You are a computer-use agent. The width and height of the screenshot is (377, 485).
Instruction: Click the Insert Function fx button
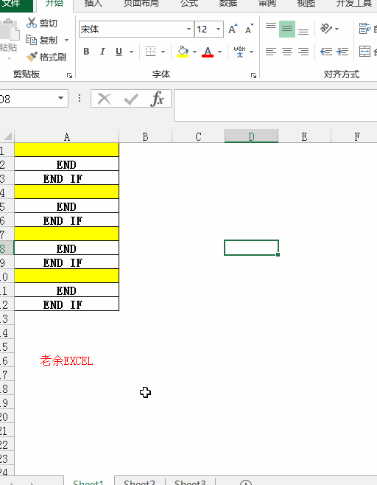pos(158,99)
